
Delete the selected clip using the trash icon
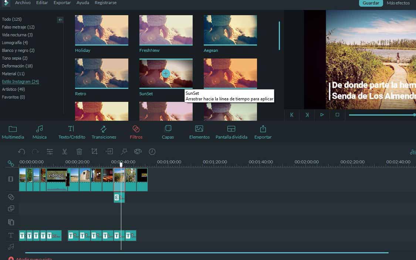point(79,151)
